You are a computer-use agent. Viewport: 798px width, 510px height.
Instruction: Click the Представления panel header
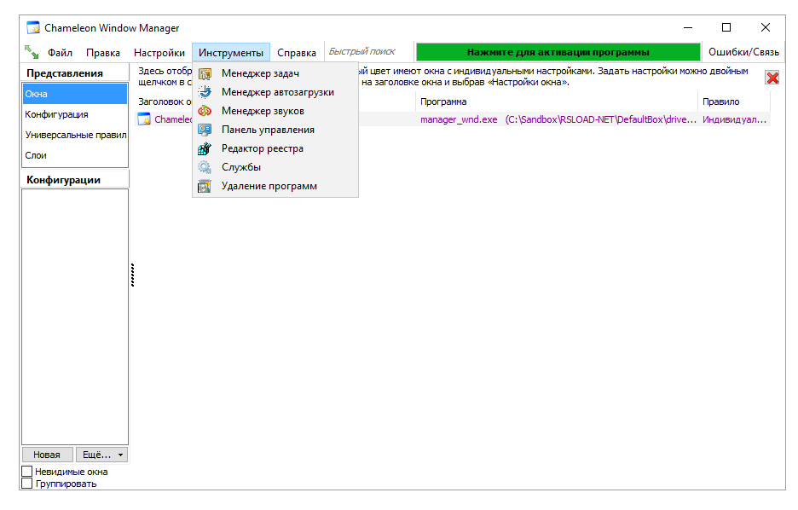[x=75, y=73]
